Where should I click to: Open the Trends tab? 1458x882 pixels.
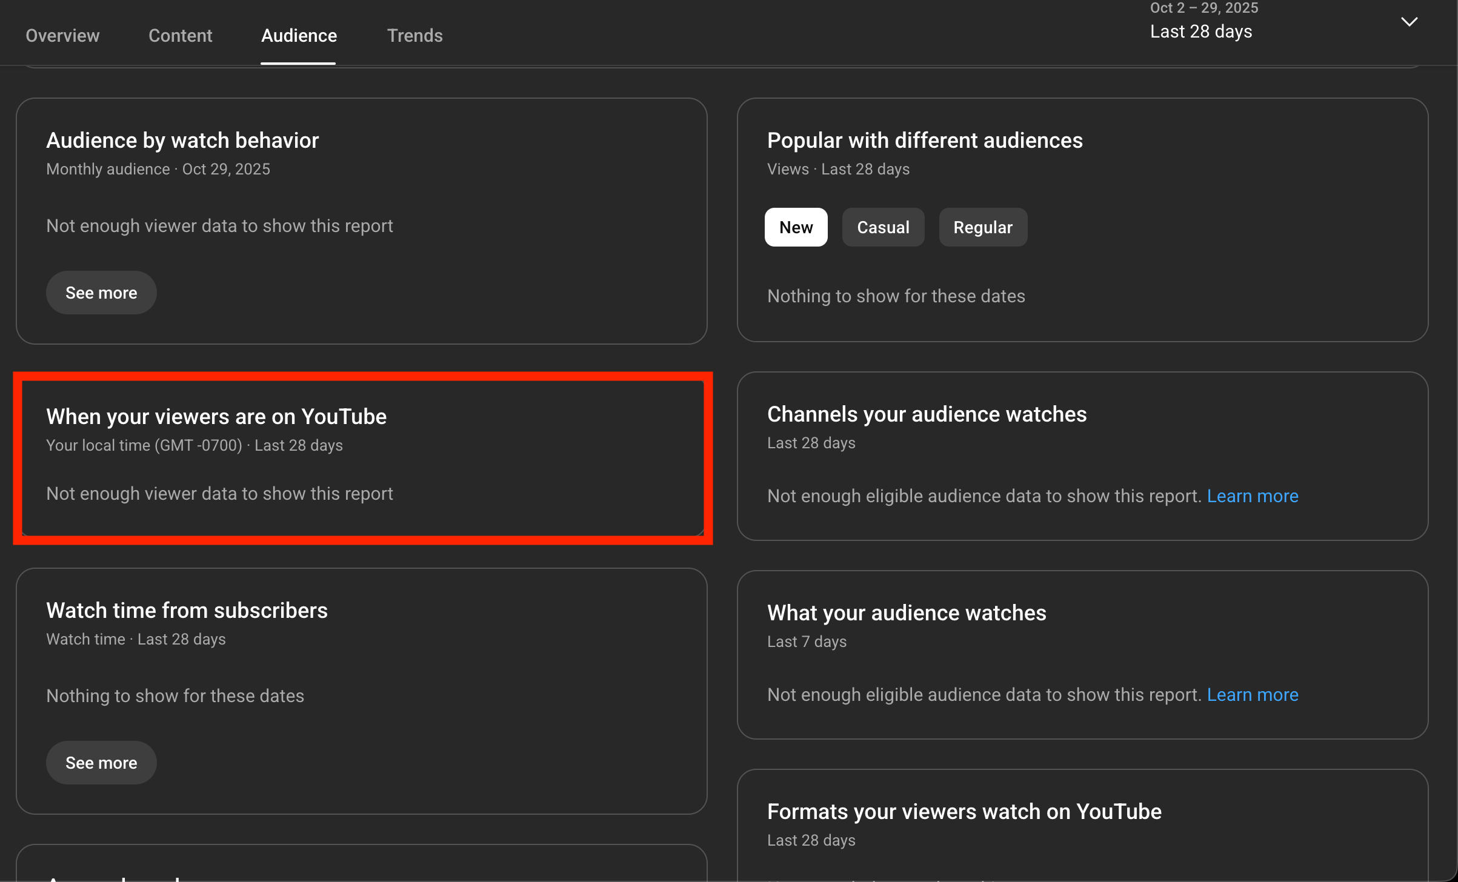(414, 35)
